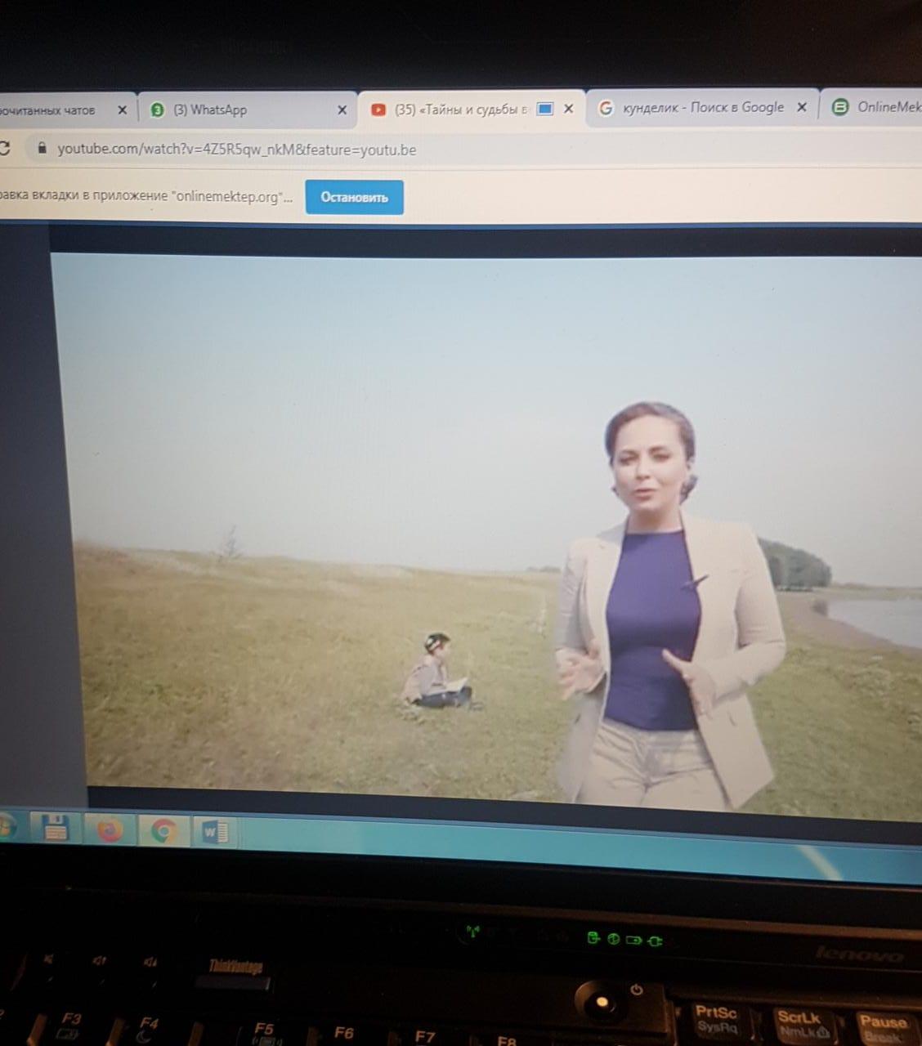922x1046 pixels.
Task: Open Microsoft Word from the taskbar
Action: click(215, 833)
